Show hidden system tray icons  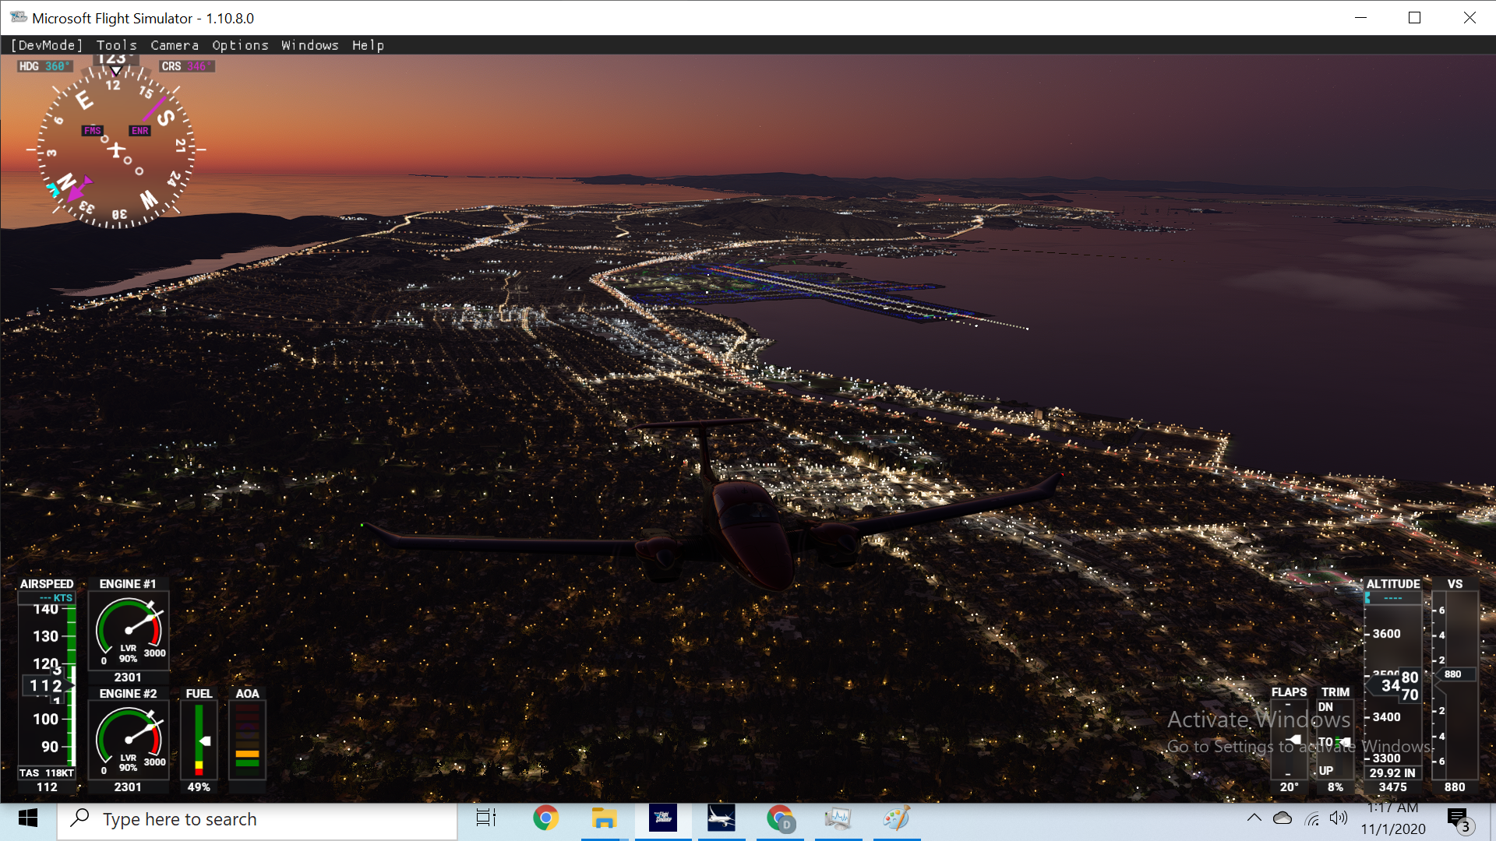tap(1254, 818)
